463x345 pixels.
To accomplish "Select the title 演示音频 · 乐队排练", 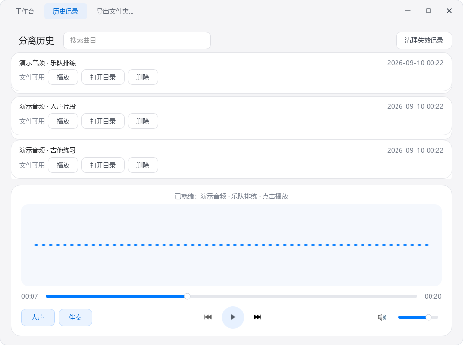I will (48, 63).
